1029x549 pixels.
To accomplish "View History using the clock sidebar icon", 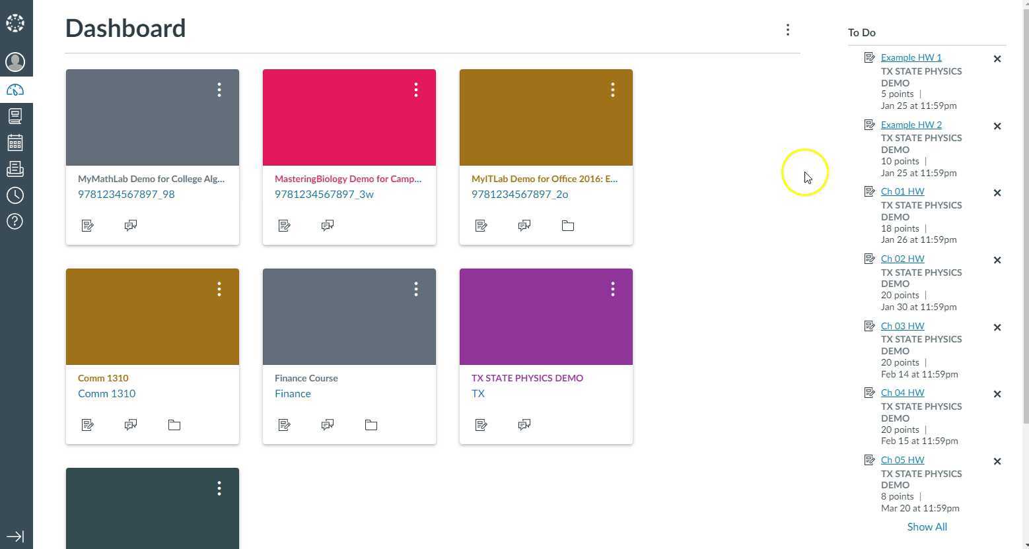I will 15,195.
